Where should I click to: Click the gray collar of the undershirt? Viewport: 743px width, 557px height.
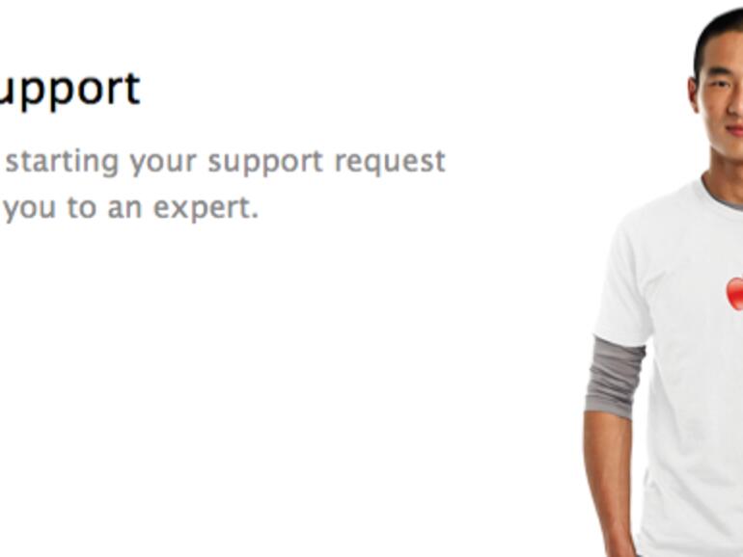click(722, 199)
